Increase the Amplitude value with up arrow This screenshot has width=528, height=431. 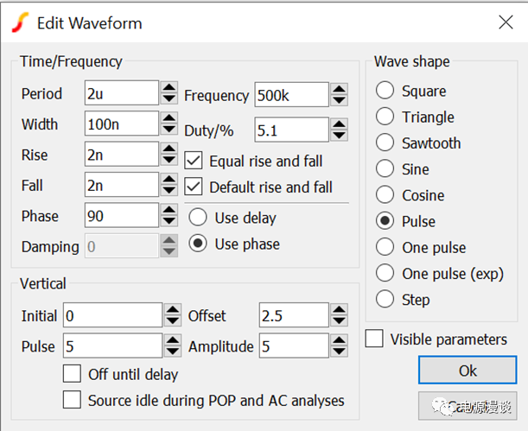pyautogui.click(x=340, y=340)
